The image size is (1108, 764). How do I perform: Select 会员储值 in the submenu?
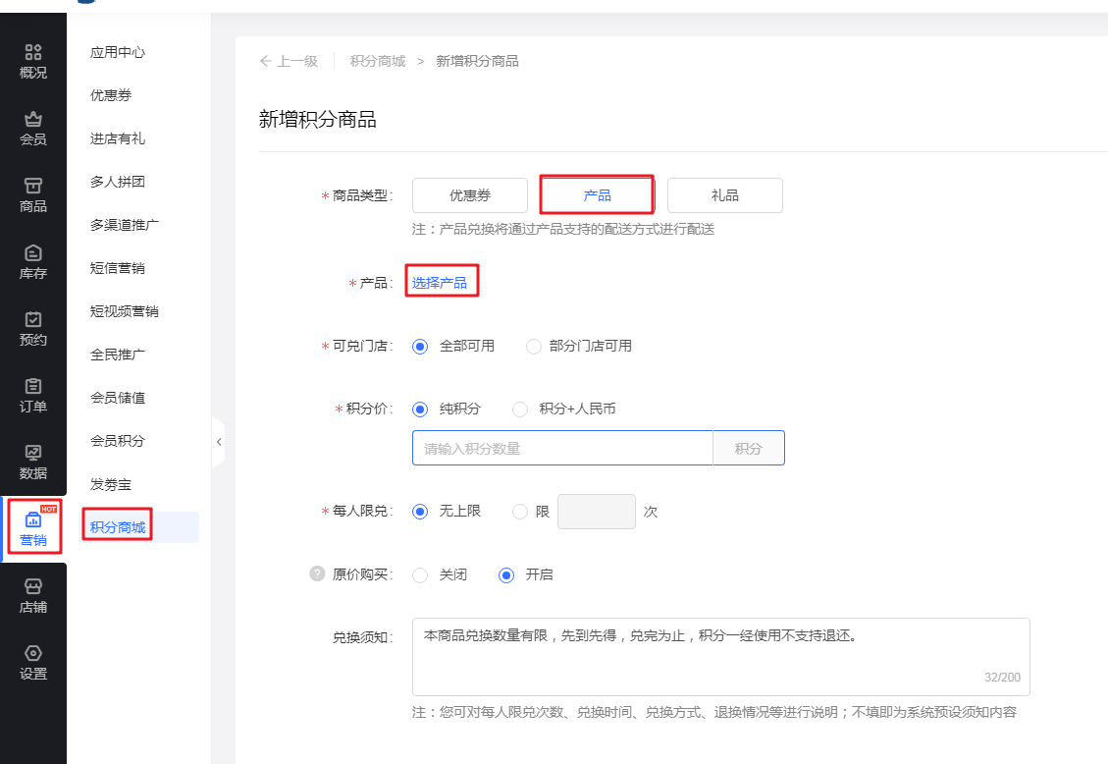pos(118,398)
